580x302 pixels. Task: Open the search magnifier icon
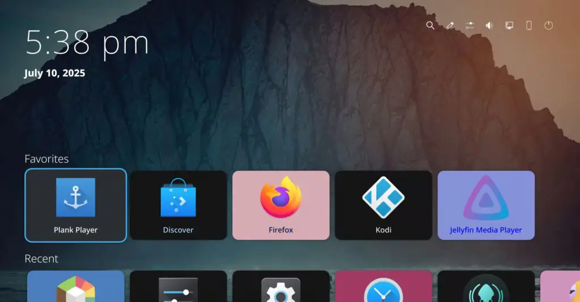pos(430,25)
